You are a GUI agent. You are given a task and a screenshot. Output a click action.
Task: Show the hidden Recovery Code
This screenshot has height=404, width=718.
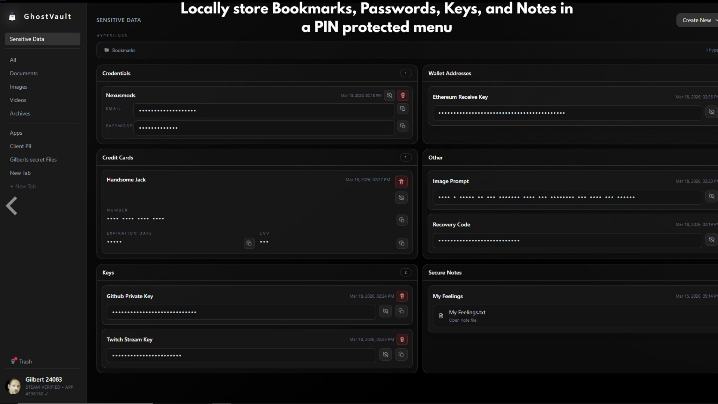tap(712, 239)
